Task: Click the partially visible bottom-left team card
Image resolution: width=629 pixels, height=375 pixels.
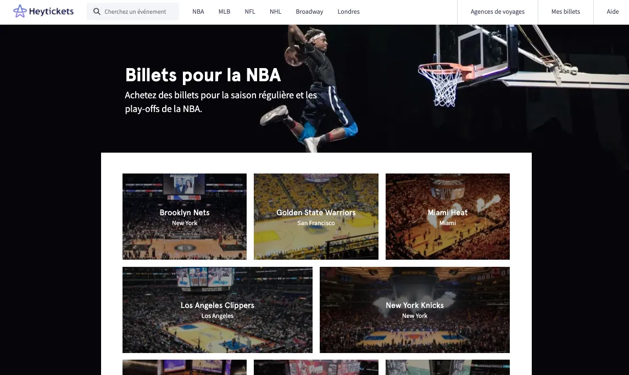Action: (185, 367)
